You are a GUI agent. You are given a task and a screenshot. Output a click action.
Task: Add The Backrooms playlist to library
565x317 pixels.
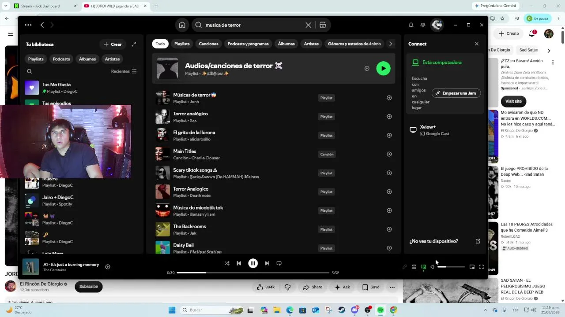click(x=389, y=229)
